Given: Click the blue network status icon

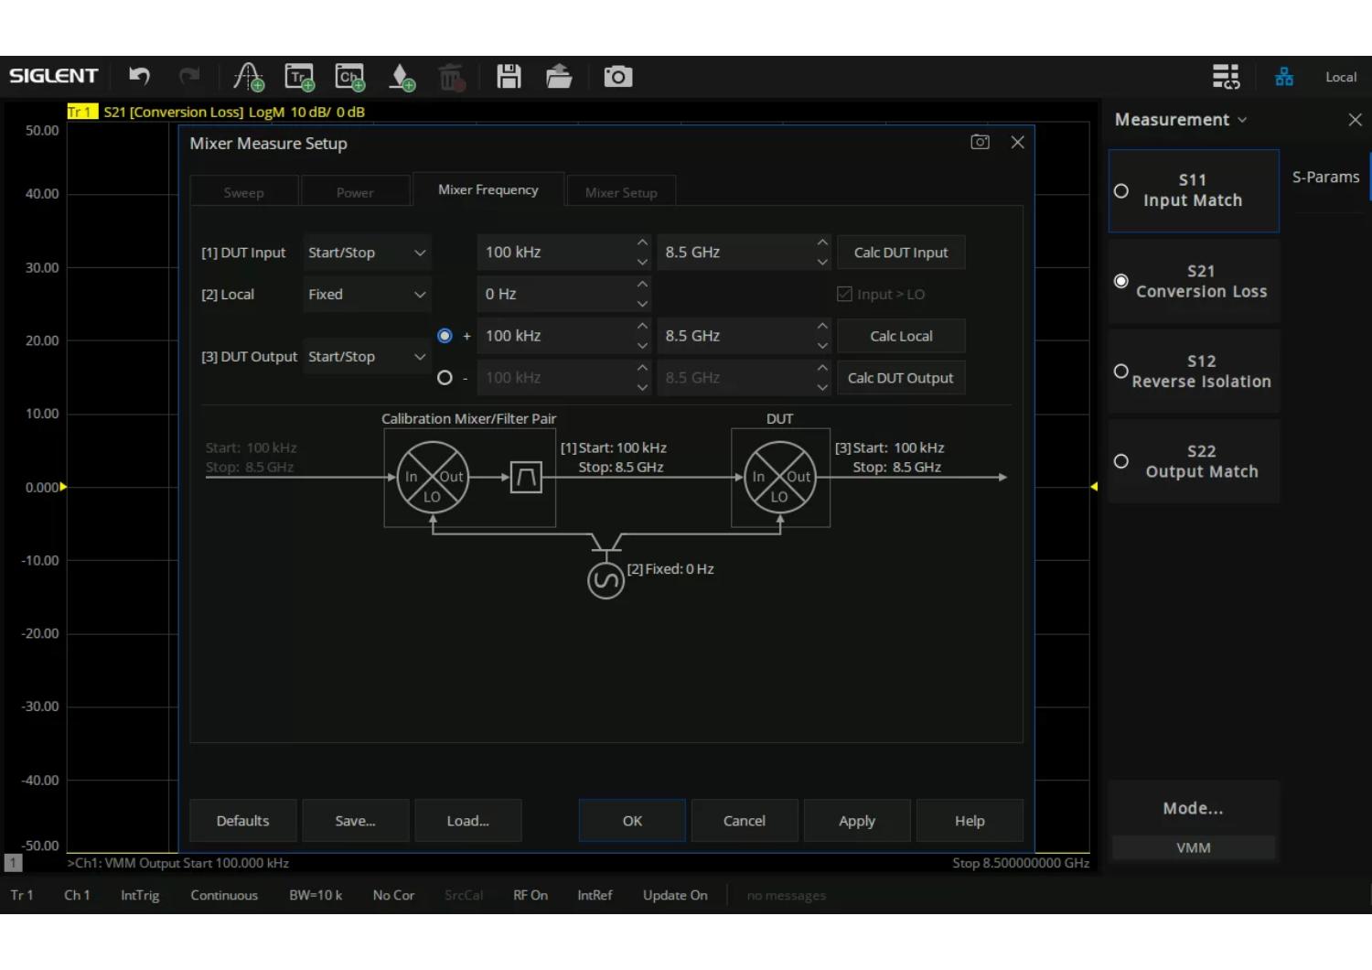Looking at the screenshot, I should (1284, 77).
